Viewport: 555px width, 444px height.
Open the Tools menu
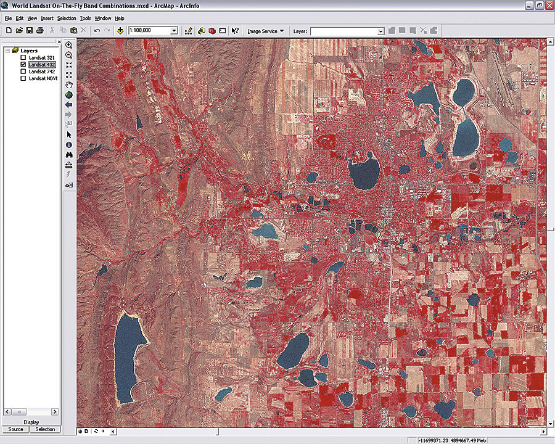[85, 18]
